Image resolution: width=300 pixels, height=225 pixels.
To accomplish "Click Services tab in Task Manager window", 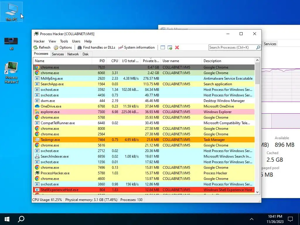I will [270, 44].
